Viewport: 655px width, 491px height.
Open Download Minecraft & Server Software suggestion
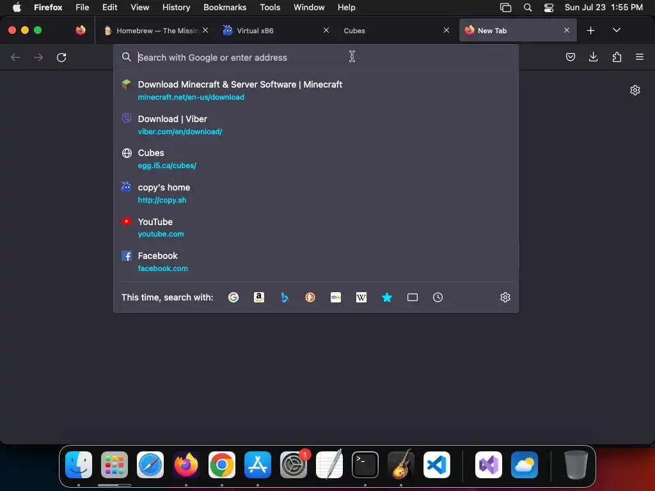(316, 90)
